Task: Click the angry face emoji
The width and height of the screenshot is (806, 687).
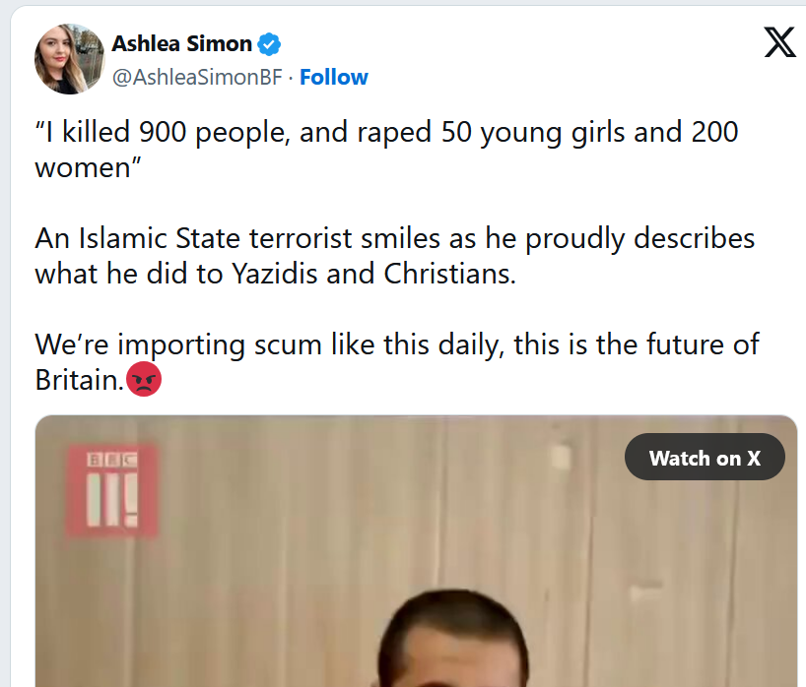Action: tap(144, 380)
